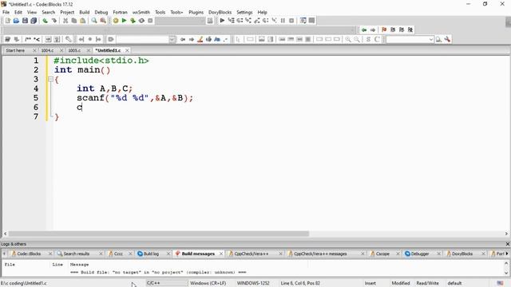Open the CppCheck/Vera++ messages tab

pos(320,254)
